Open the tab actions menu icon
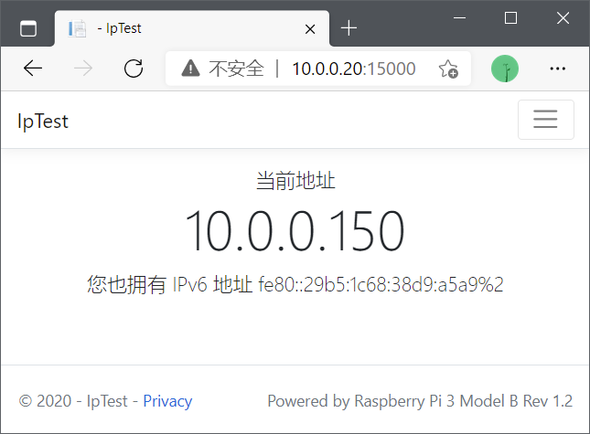 pyautogui.click(x=28, y=28)
